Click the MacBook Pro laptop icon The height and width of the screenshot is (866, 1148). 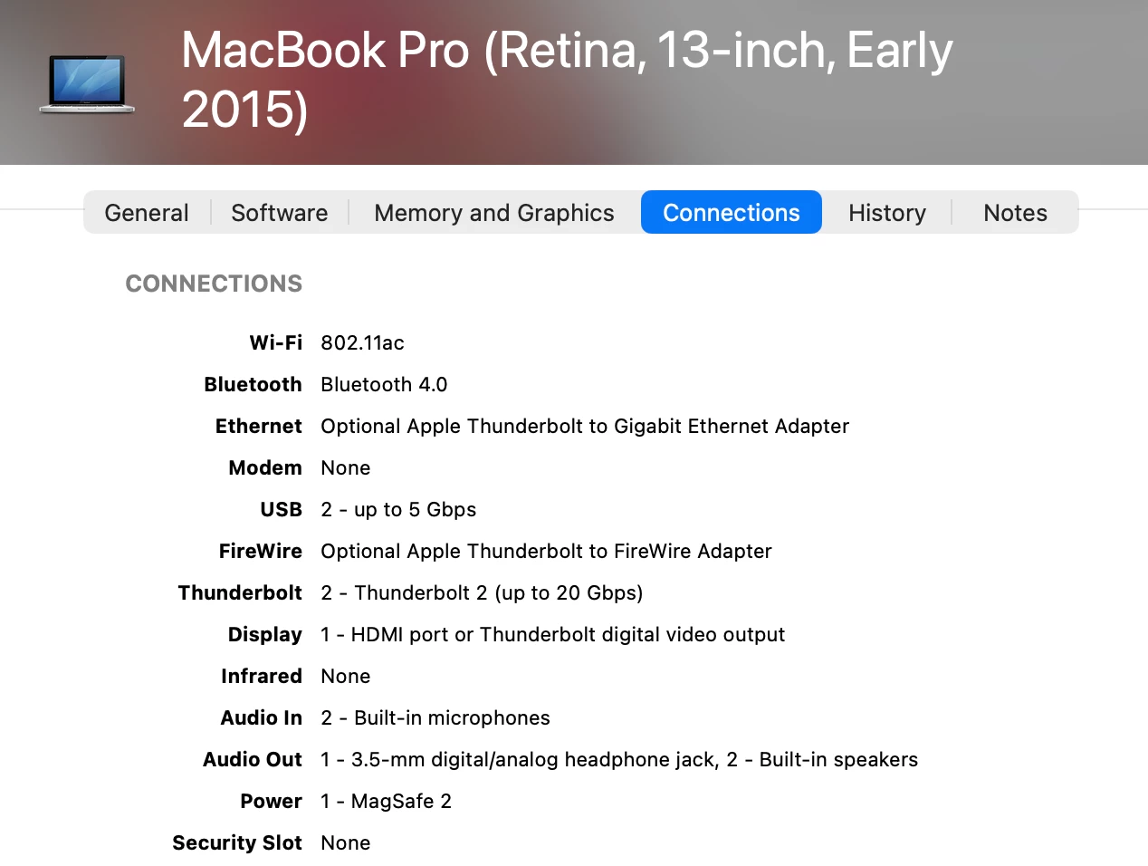[87, 84]
